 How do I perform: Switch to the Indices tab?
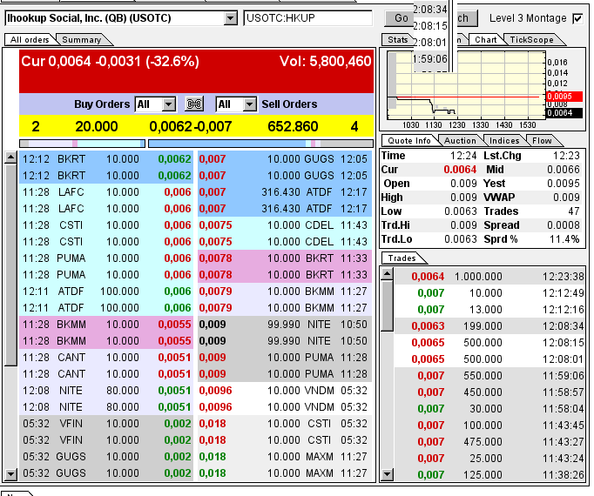point(504,140)
